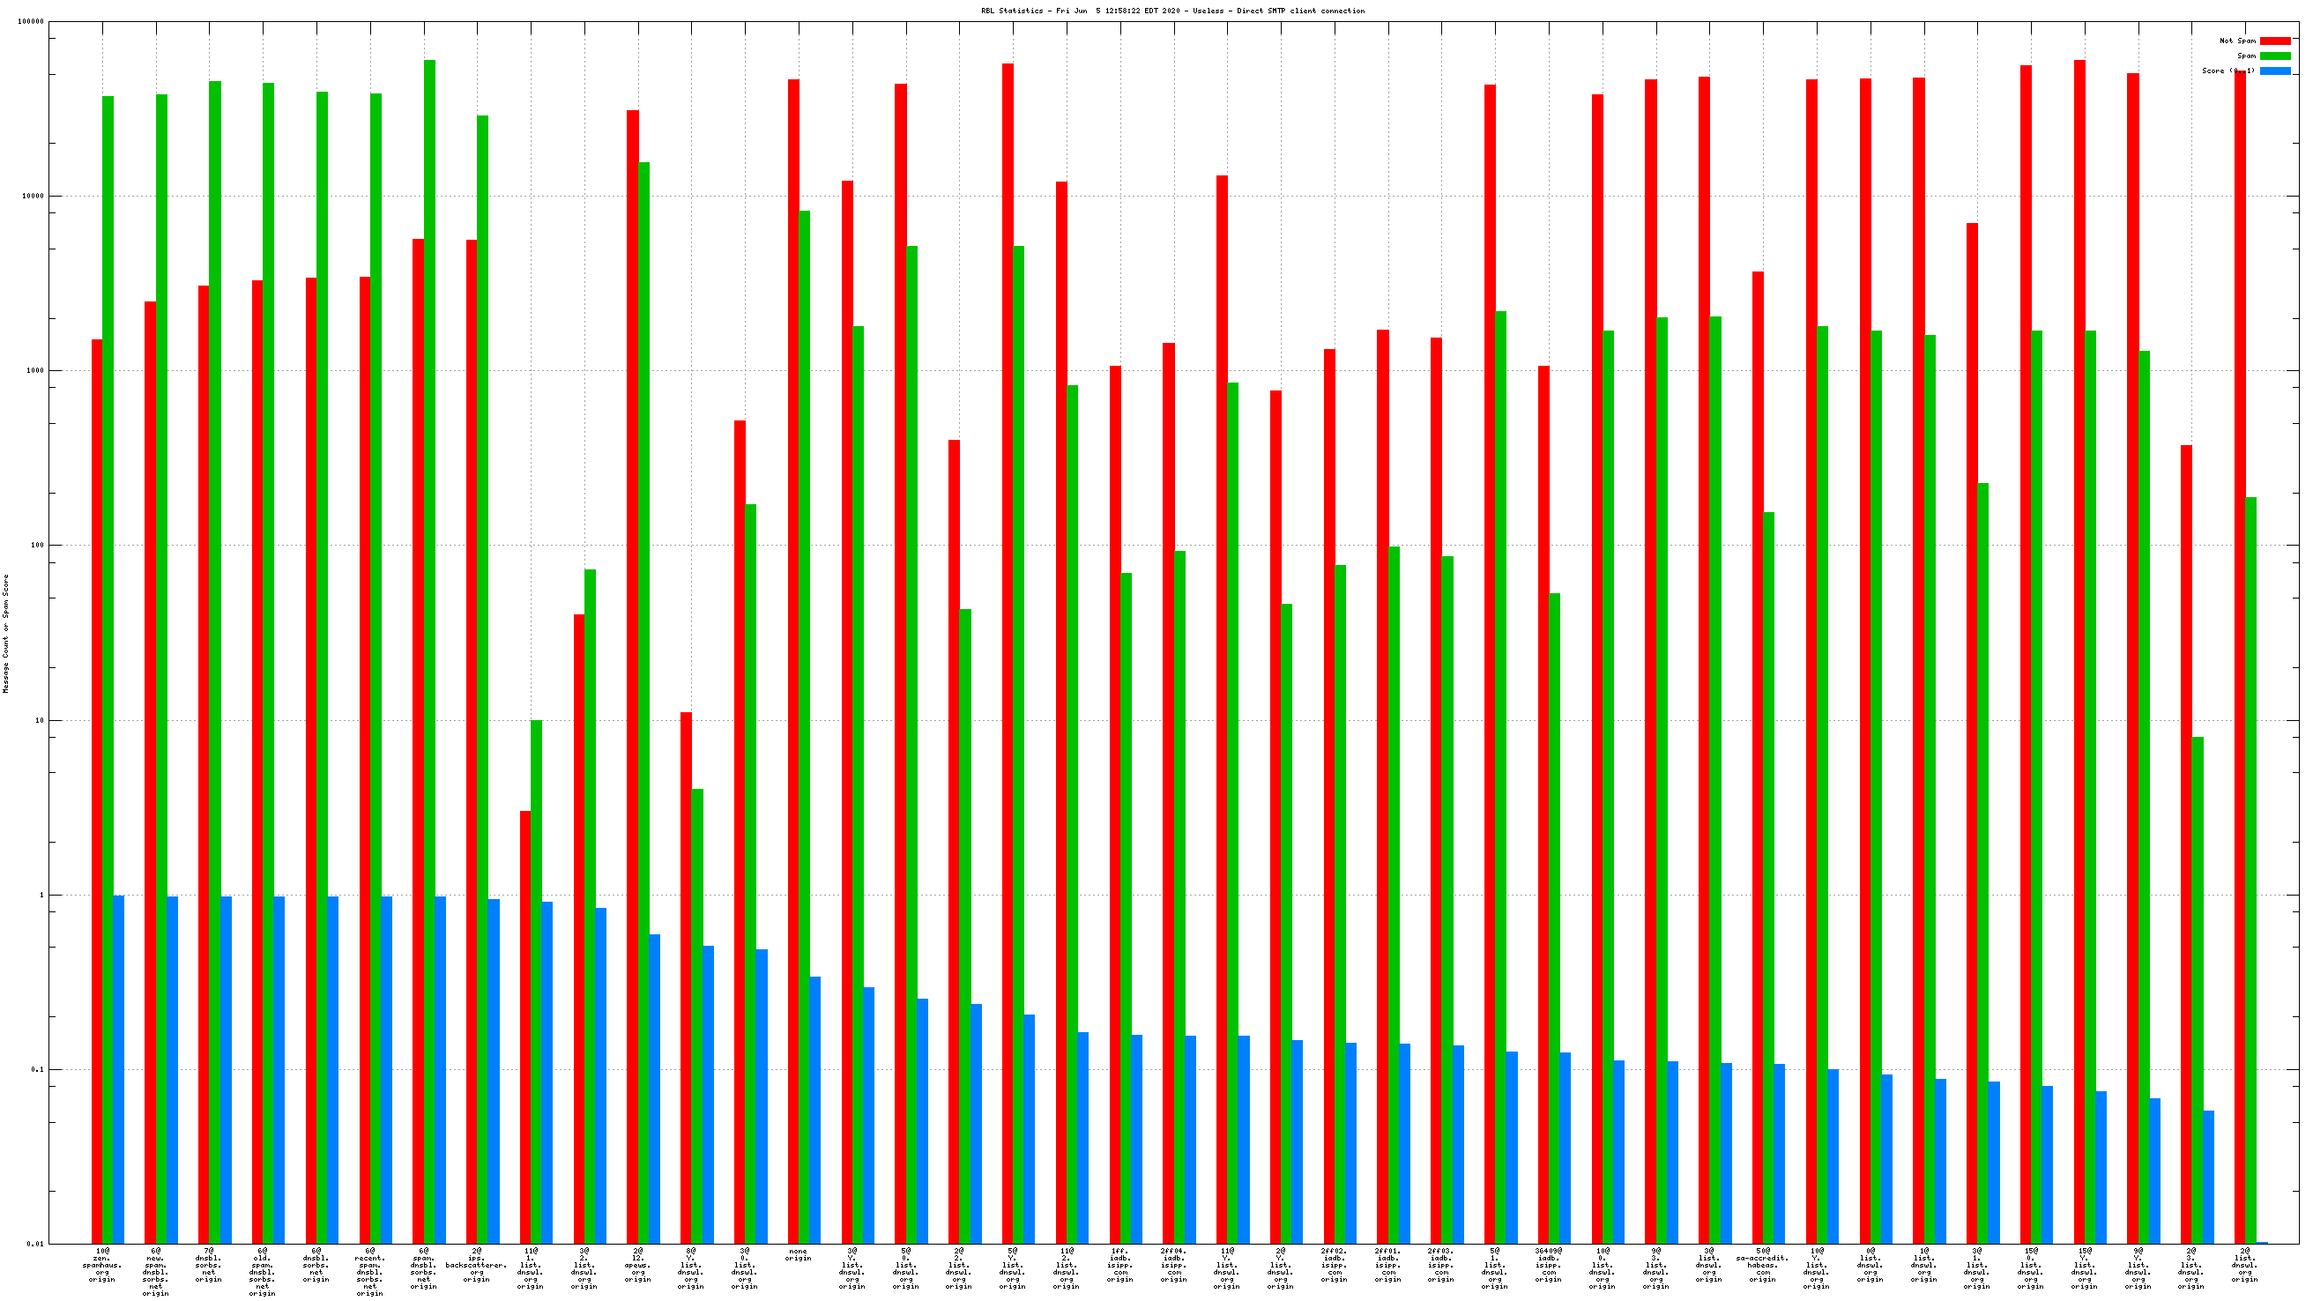Select the 'Not Spam' legend label
This screenshot has width=2313, height=1301.
2236,41
